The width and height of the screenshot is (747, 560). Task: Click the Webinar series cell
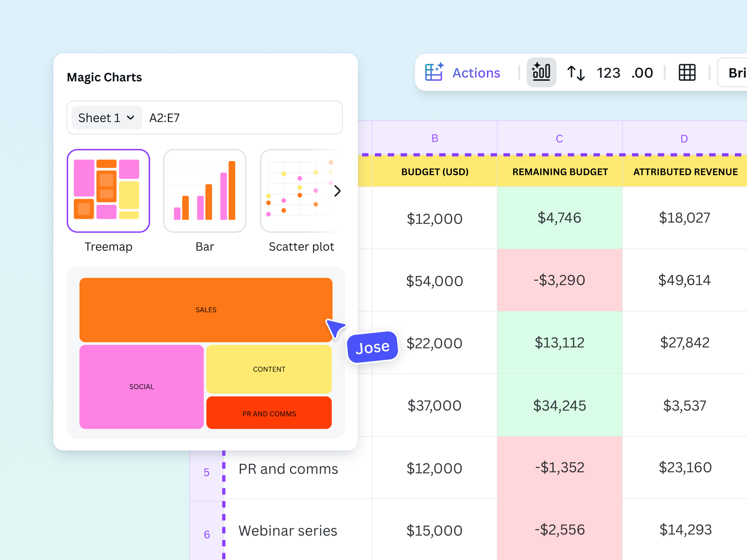click(288, 531)
